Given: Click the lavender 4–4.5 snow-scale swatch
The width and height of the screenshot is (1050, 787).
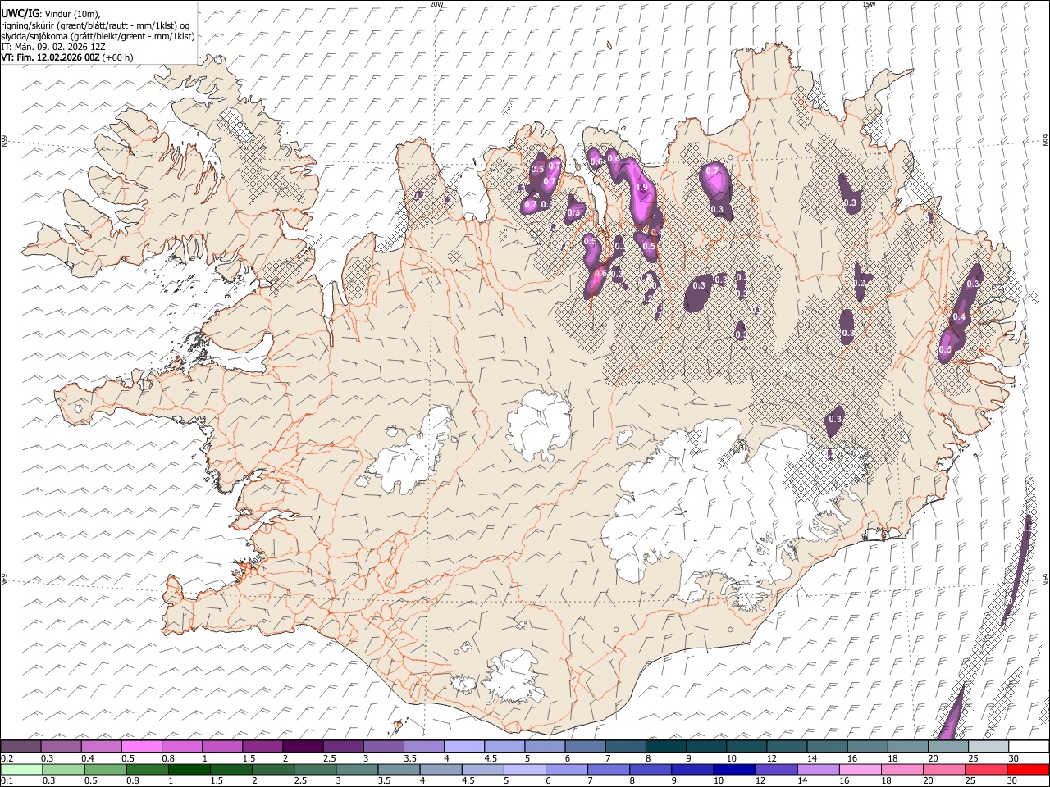Looking at the screenshot, I should [463, 746].
